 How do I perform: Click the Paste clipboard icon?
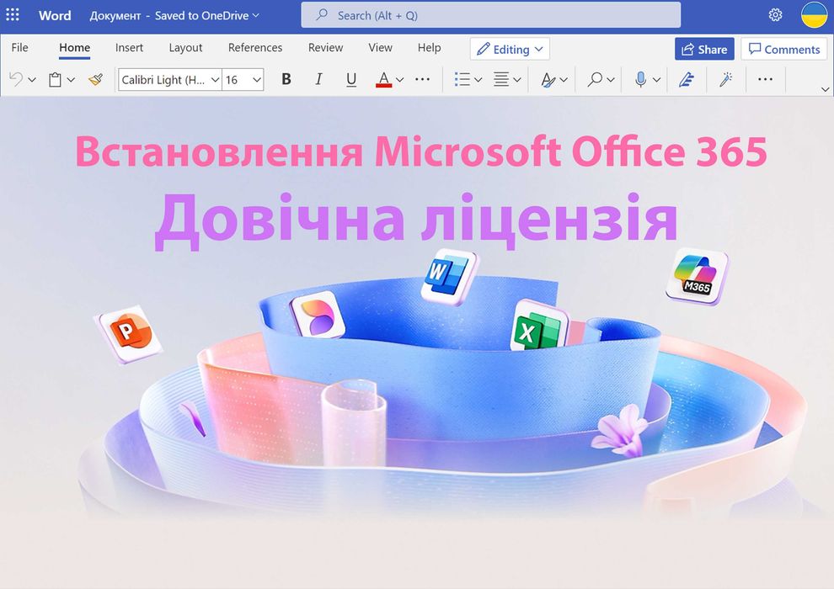click(55, 80)
